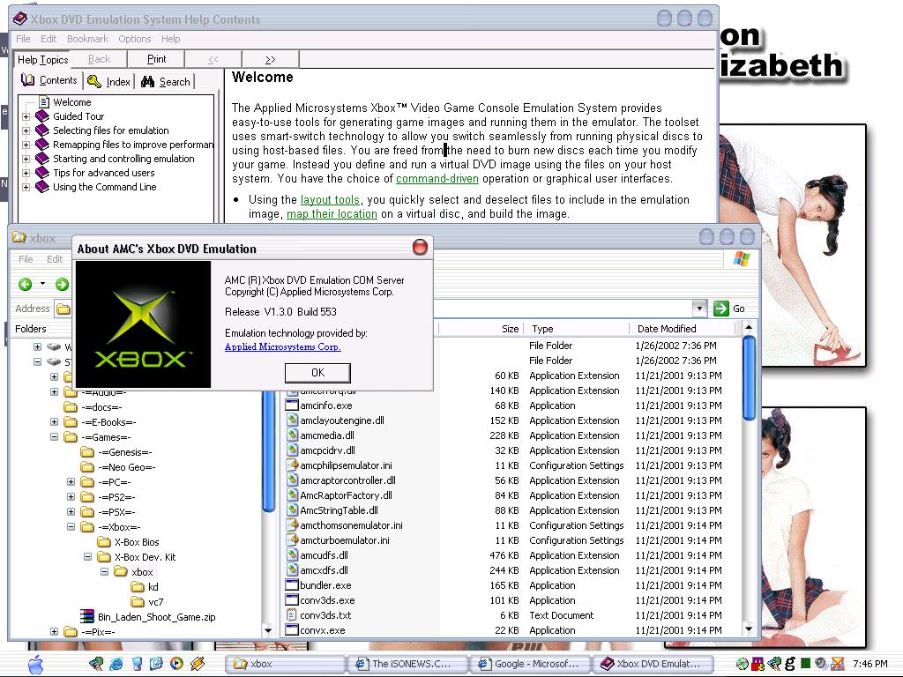
Task: Open the address bar dropdown arrow
Action: [x=699, y=308]
